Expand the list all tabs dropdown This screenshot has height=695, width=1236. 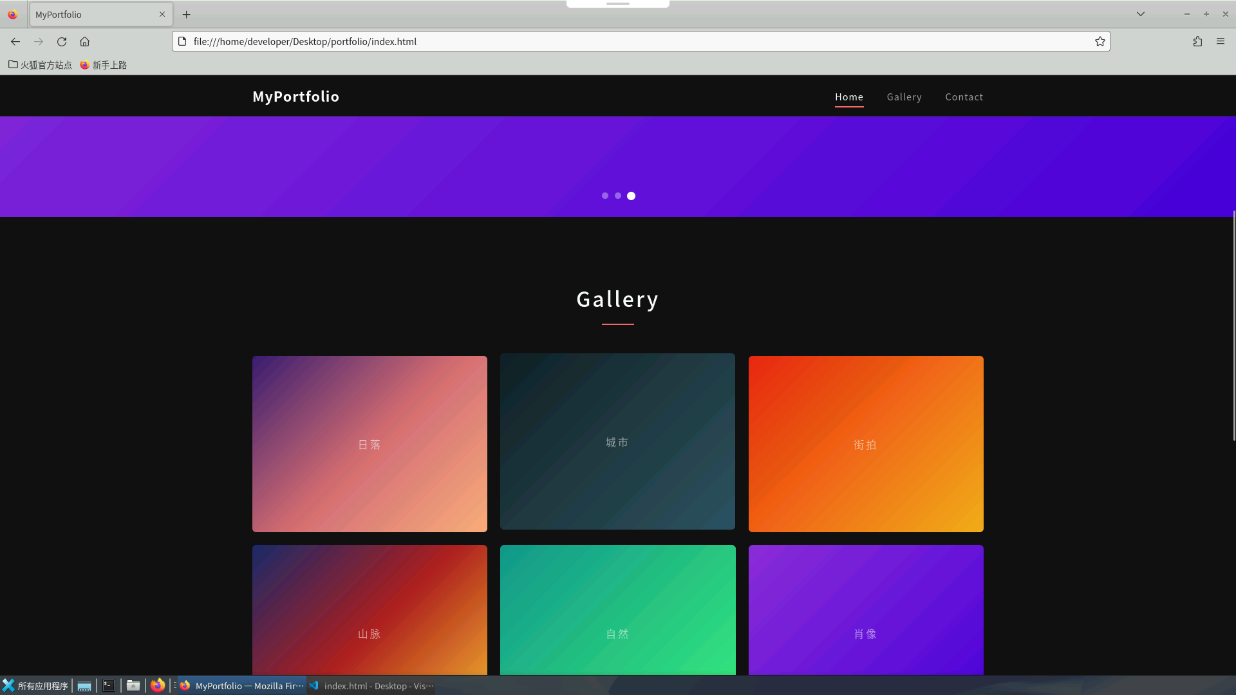point(1141,14)
